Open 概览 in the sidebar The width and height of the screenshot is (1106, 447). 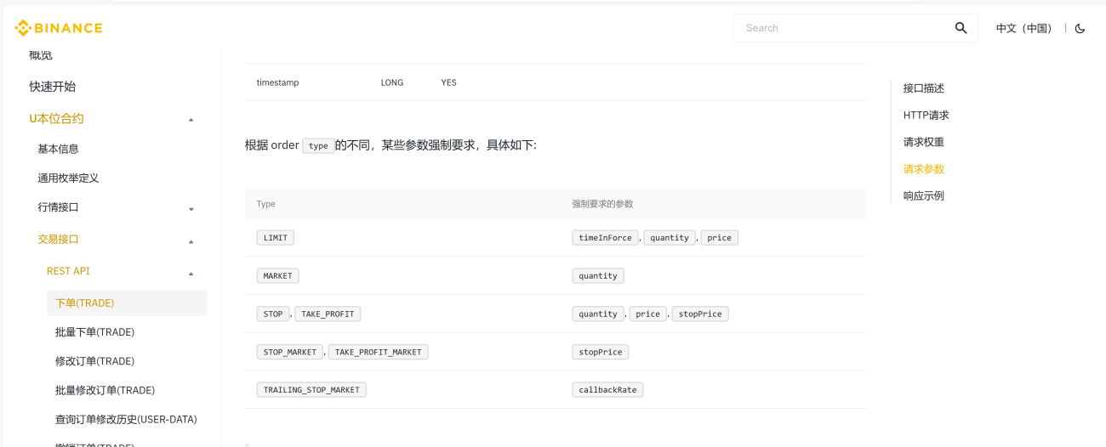[x=41, y=55]
